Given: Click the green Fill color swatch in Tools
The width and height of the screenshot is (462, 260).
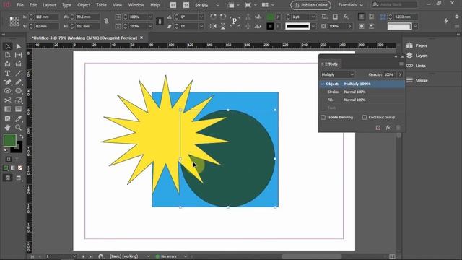Looking at the screenshot, I should click(9, 140).
